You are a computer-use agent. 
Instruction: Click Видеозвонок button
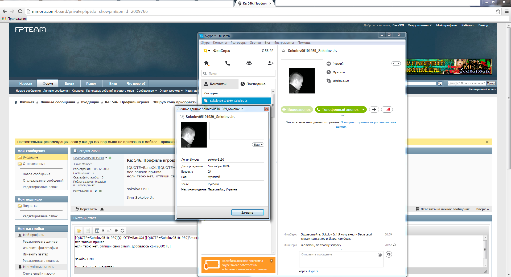coord(296,110)
